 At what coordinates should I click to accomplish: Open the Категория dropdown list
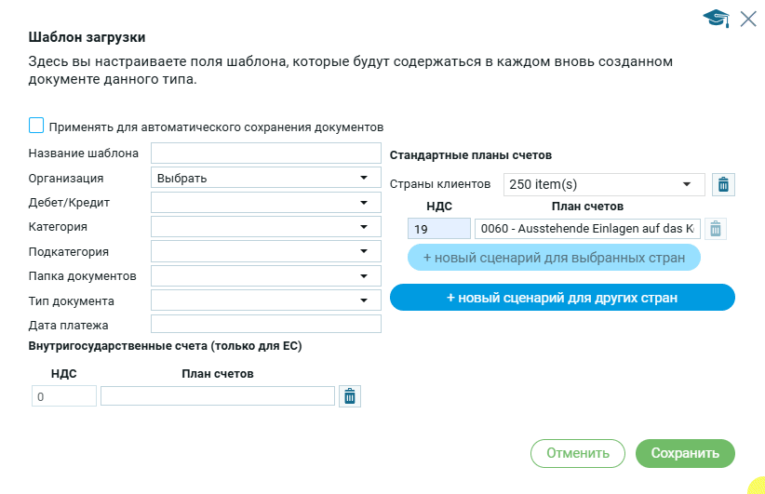coord(265,226)
